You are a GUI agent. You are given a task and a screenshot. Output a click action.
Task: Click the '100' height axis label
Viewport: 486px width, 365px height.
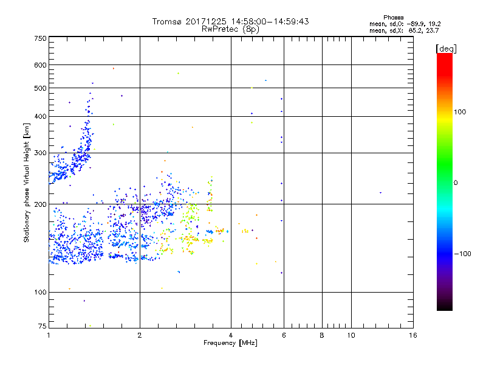pyautogui.click(x=40, y=292)
